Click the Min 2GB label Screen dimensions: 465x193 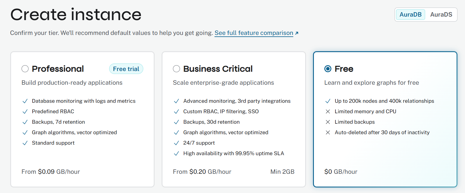pos(282,172)
